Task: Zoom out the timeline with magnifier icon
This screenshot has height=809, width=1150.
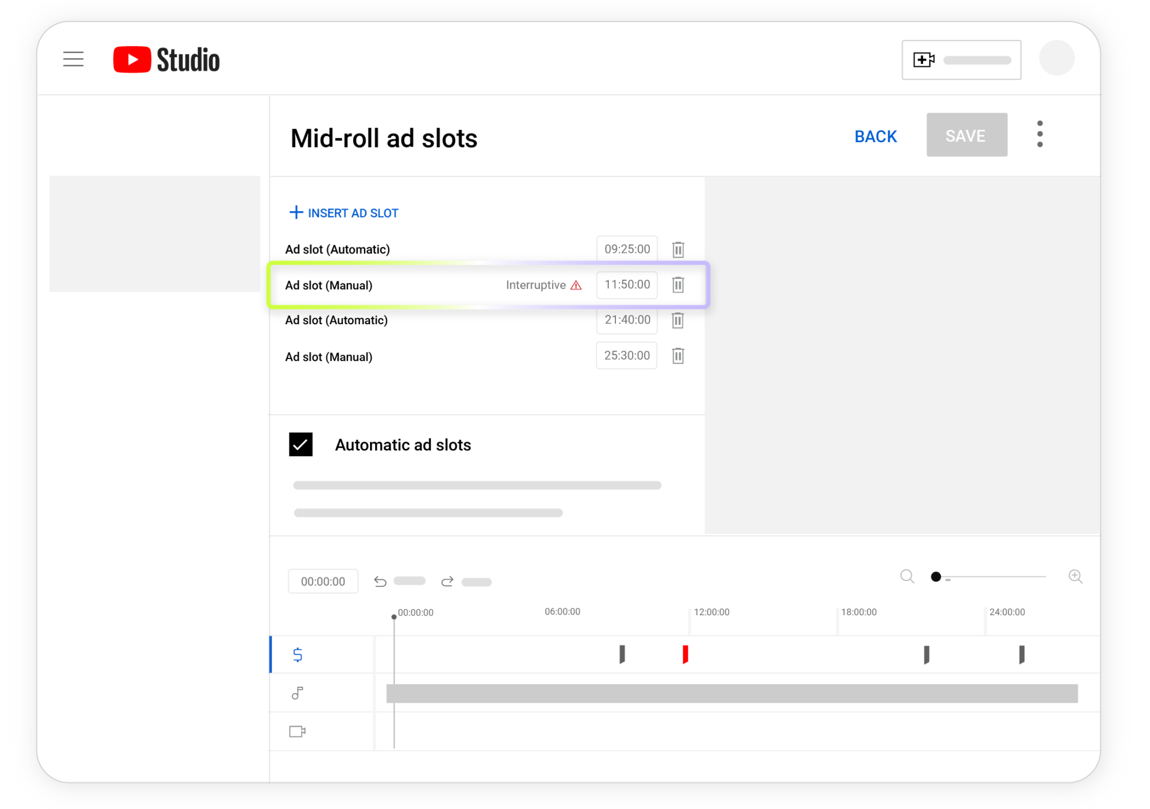Action: point(907,576)
